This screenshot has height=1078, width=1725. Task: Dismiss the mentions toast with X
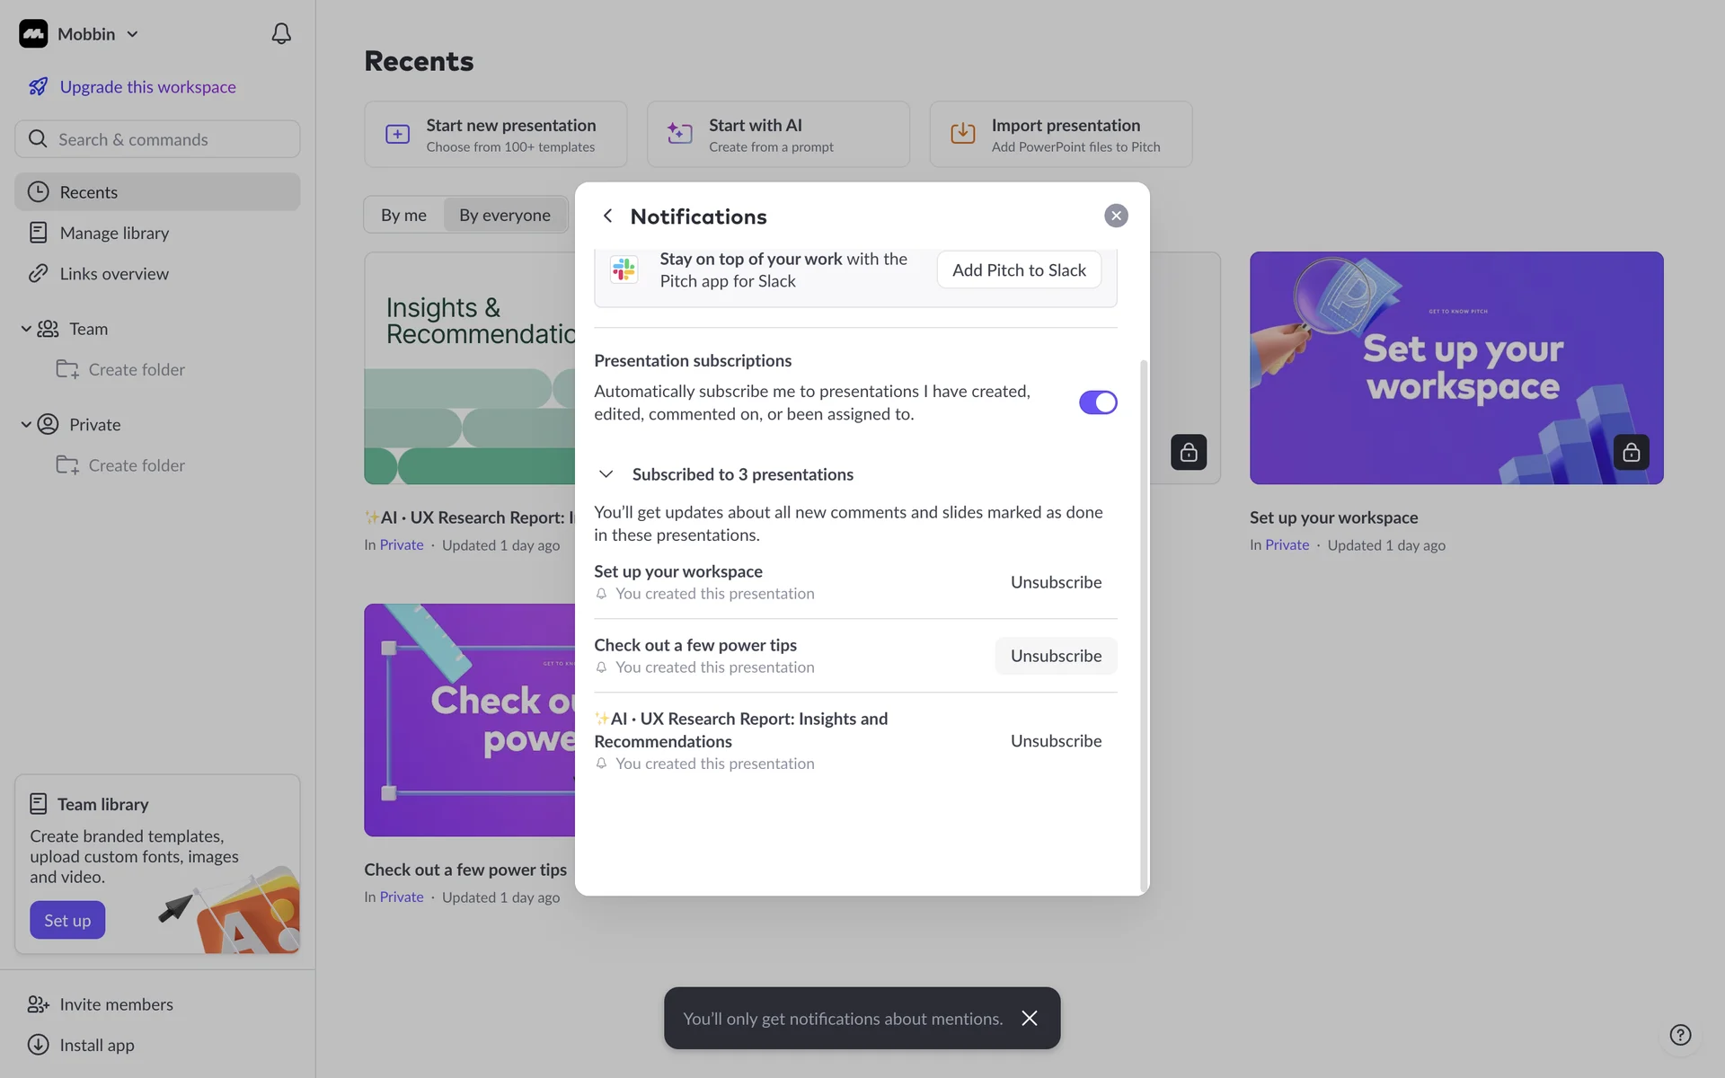coord(1029,1018)
